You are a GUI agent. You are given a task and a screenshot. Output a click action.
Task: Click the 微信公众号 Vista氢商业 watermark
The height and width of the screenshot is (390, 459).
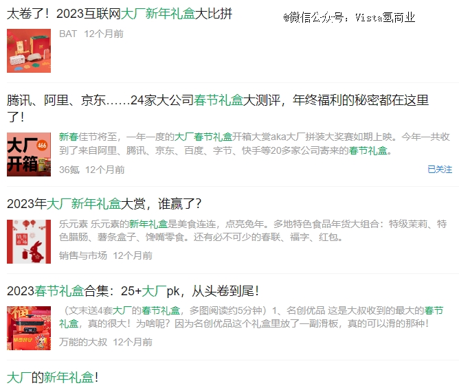pos(349,18)
